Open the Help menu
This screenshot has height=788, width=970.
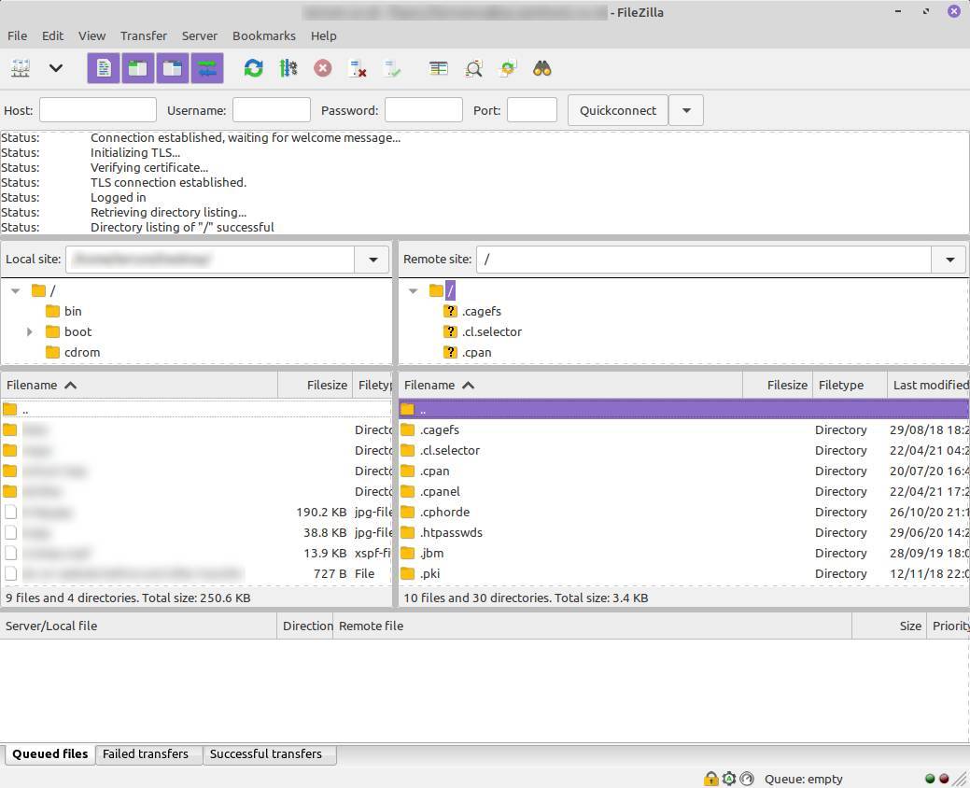click(324, 35)
